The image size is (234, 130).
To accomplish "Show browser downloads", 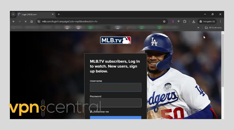I will click(194, 22).
